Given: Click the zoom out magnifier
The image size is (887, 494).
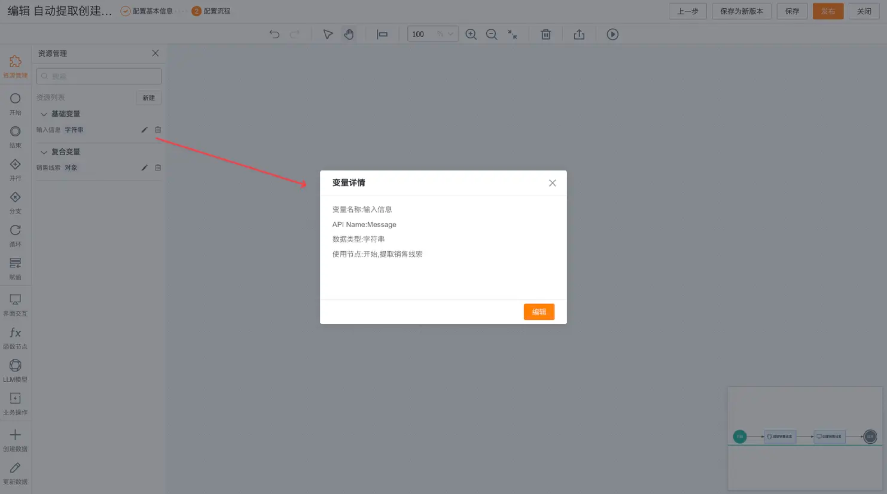Looking at the screenshot, I should click(491, 34).
